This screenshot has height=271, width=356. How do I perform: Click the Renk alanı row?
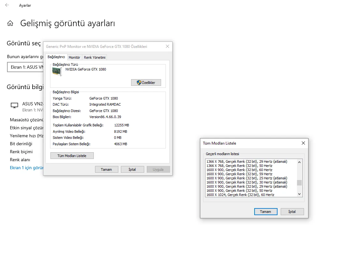pos(20,160)
